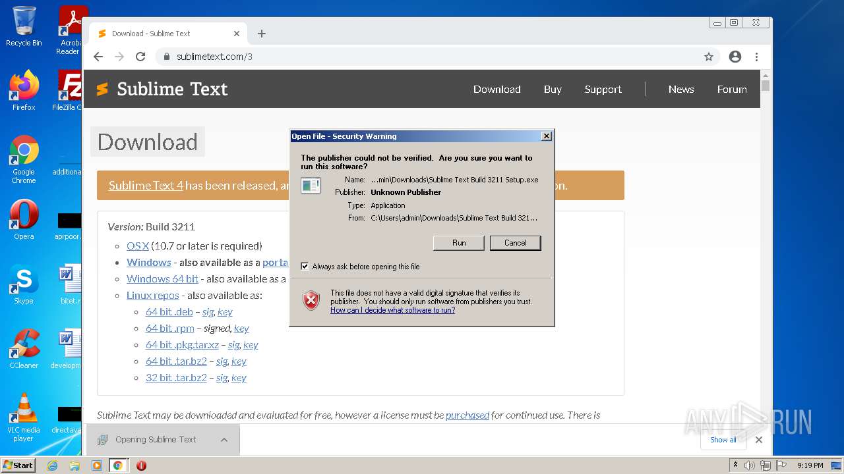This screenshot has width=844, height=474.
Task: Close the Download - Sublime Text tab
Action: pos(237,34)
